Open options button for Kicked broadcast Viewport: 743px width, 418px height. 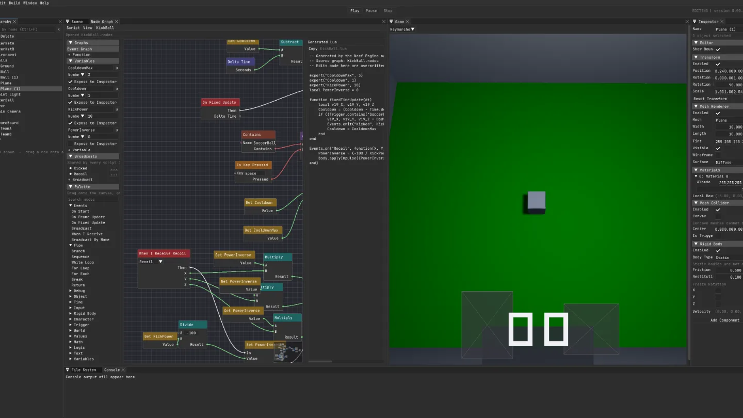[x=114, y=169]
